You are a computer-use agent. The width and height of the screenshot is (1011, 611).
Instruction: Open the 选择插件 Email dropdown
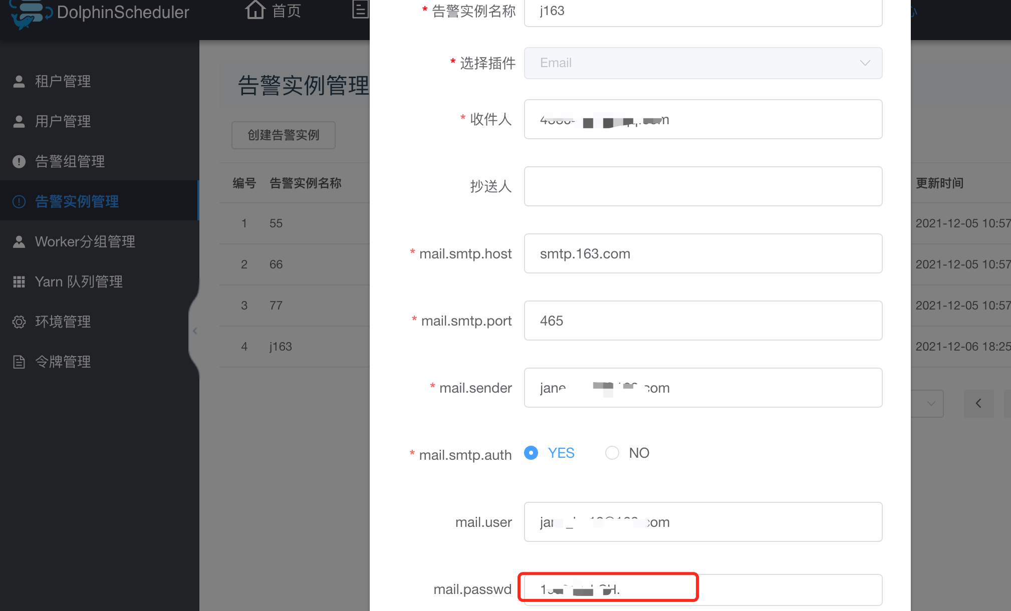click(702, 63)
